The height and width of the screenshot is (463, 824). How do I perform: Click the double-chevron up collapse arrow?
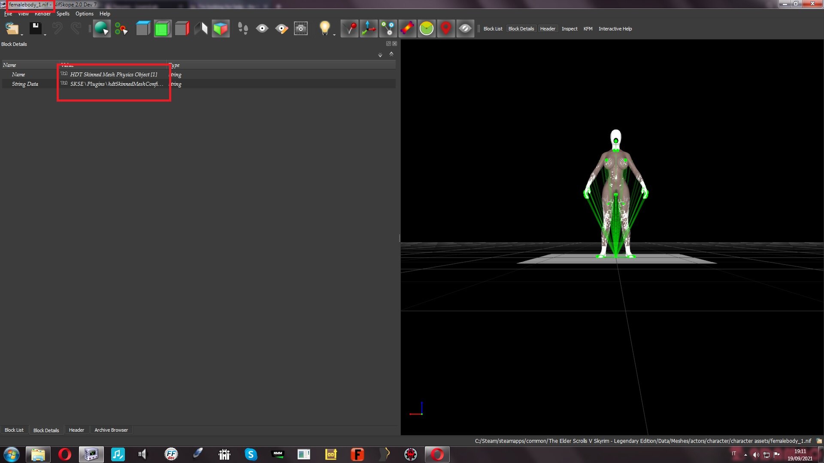[x=391, y=54]
